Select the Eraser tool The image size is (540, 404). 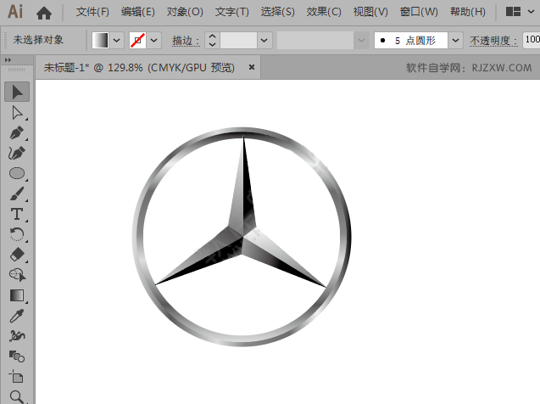(17, 255)
